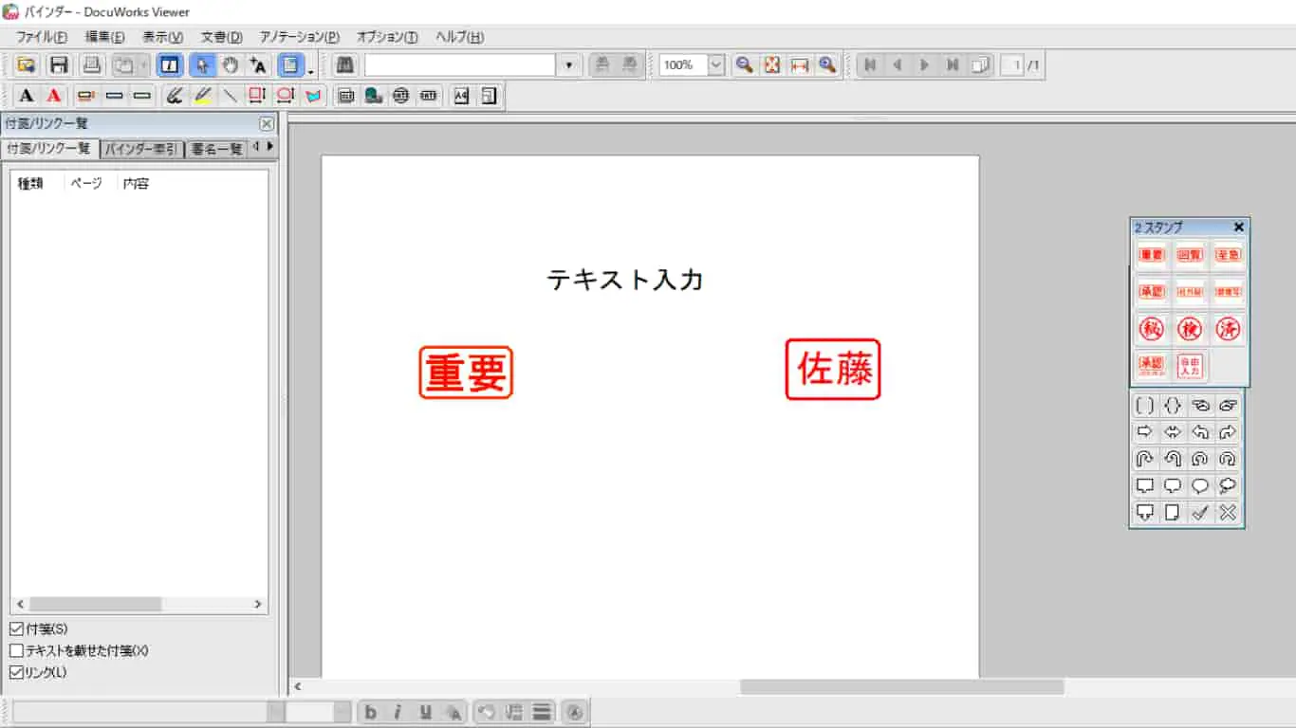
Task: Select the red rectangle annotation tool
Action: (256, 96)
